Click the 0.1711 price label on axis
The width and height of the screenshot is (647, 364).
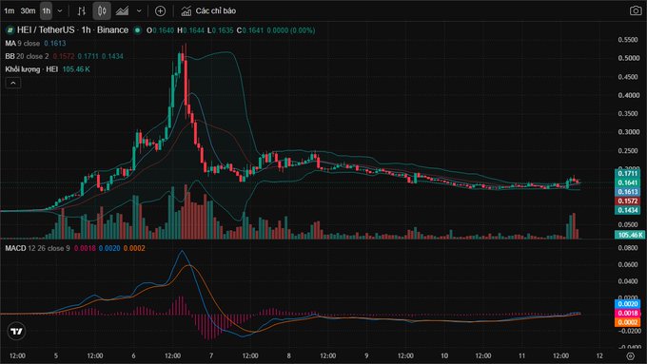click(628, 174)
